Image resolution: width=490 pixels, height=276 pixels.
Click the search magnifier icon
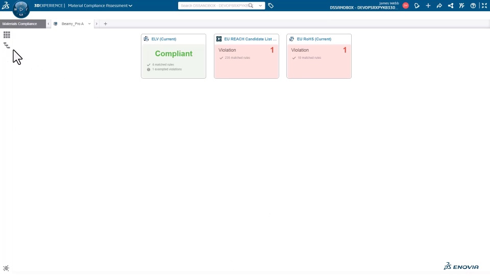point(251,6)
